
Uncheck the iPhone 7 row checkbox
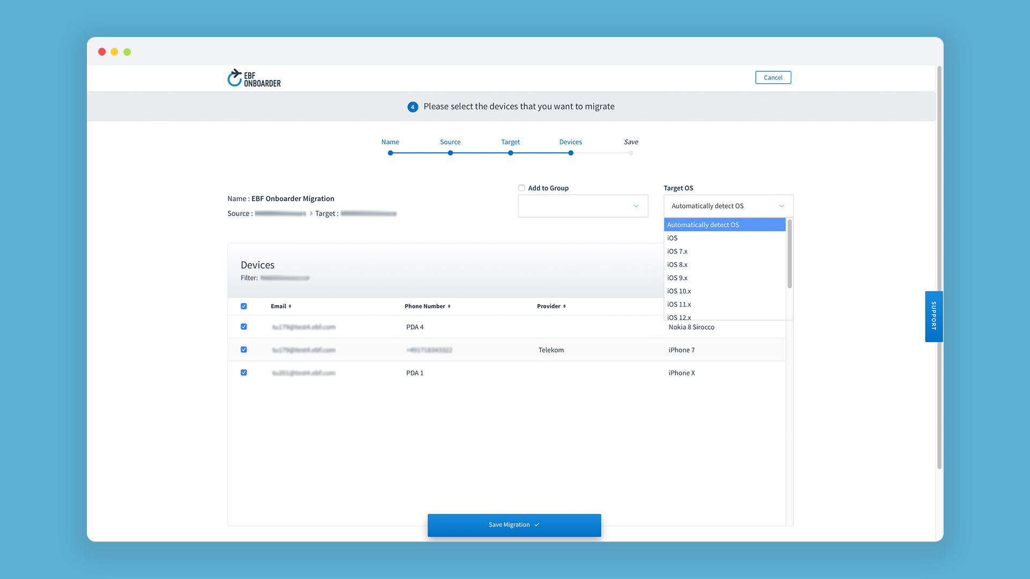(x=244, y=350)
